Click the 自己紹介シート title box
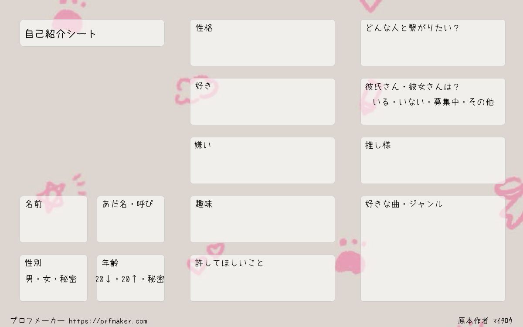523x327 pixels. tap(92, 33)
